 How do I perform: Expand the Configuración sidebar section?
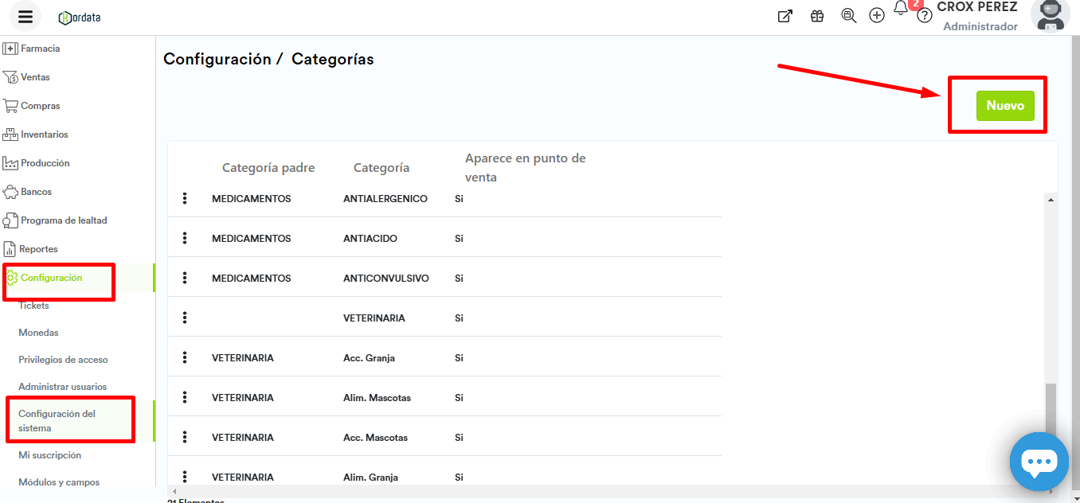(51, 278)
